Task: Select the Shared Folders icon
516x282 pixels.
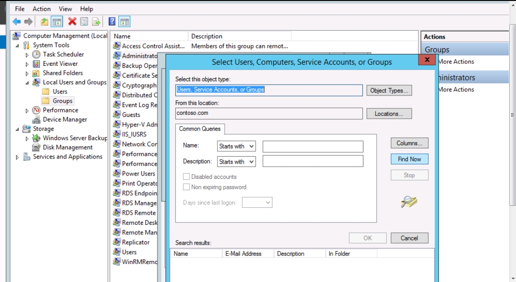Action: [36, 73]
